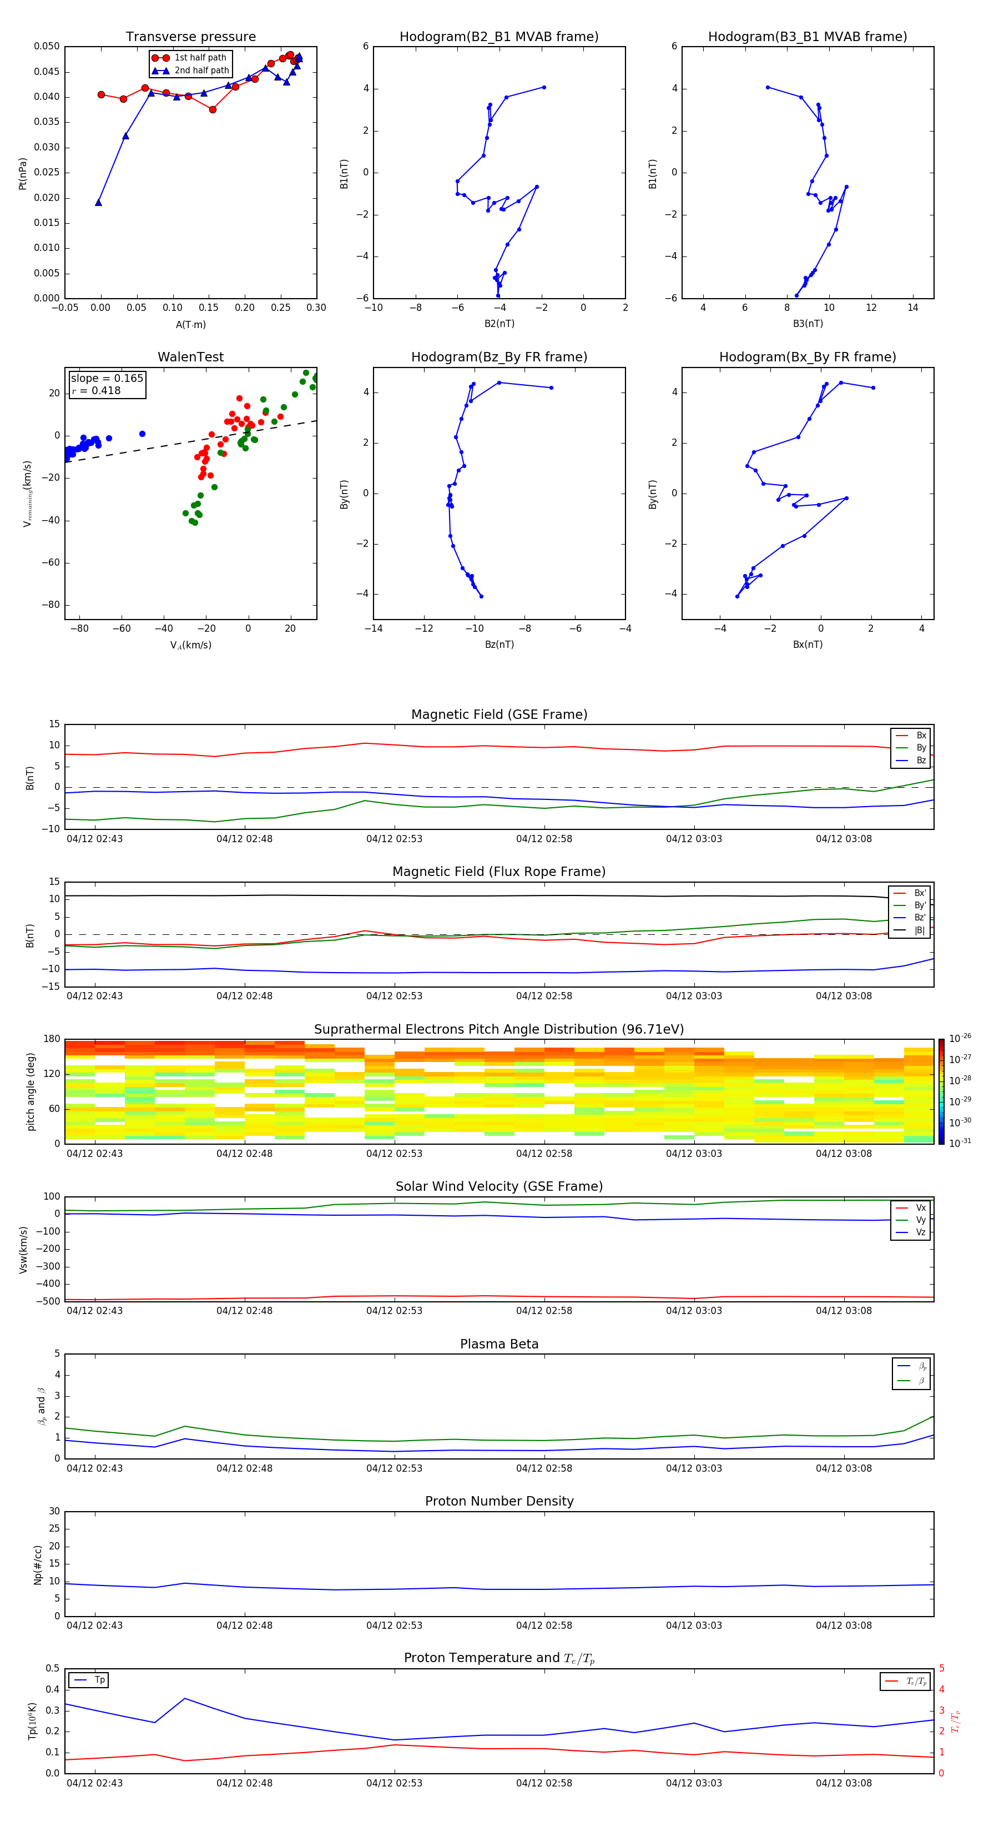Image resolution: width=999 pixels, height=1832 pixels.
Task: Click the Proton Temperature and Te/Tp title
Action: pos(499,1658)
